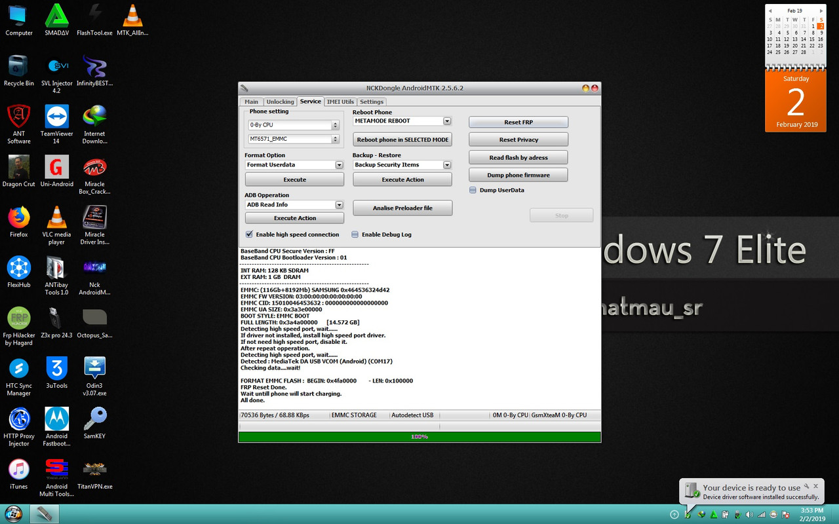Open the IMEI Utils tab
839x524 pixels.
click(340, 102)
